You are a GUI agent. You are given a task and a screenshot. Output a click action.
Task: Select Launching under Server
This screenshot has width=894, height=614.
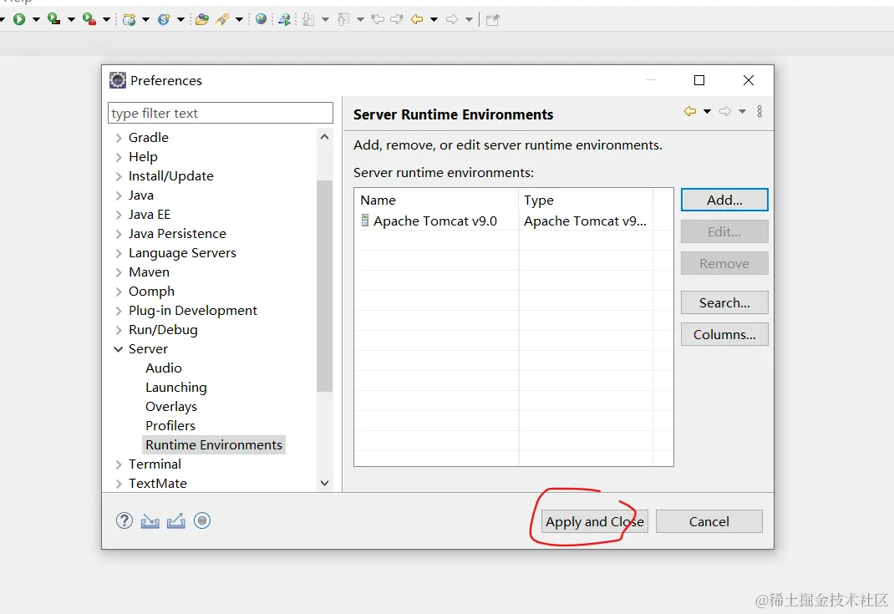click(176, 388)
